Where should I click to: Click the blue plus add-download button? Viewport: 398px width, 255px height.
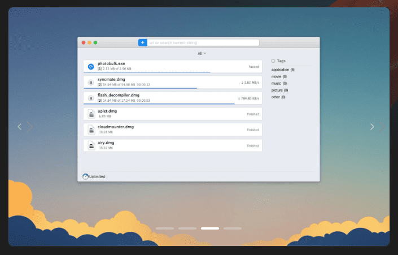click(x=143, y=43)
